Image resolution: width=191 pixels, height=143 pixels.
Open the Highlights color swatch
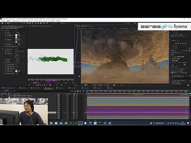coord(16,35)
